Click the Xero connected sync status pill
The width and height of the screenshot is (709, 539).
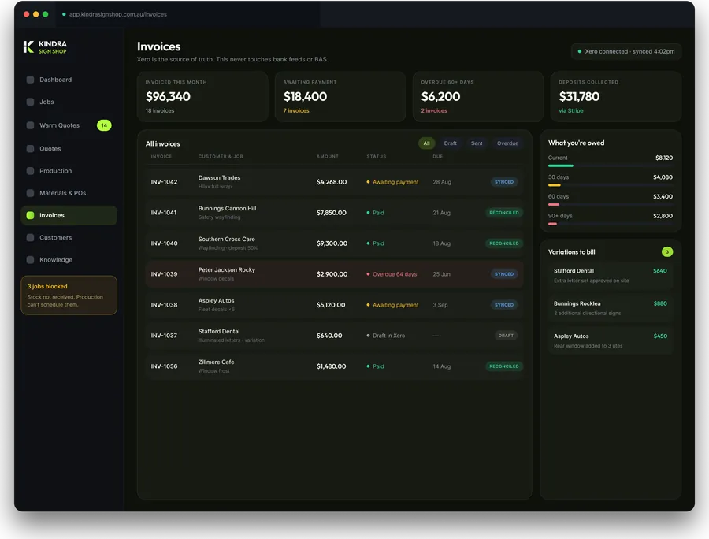626,51
